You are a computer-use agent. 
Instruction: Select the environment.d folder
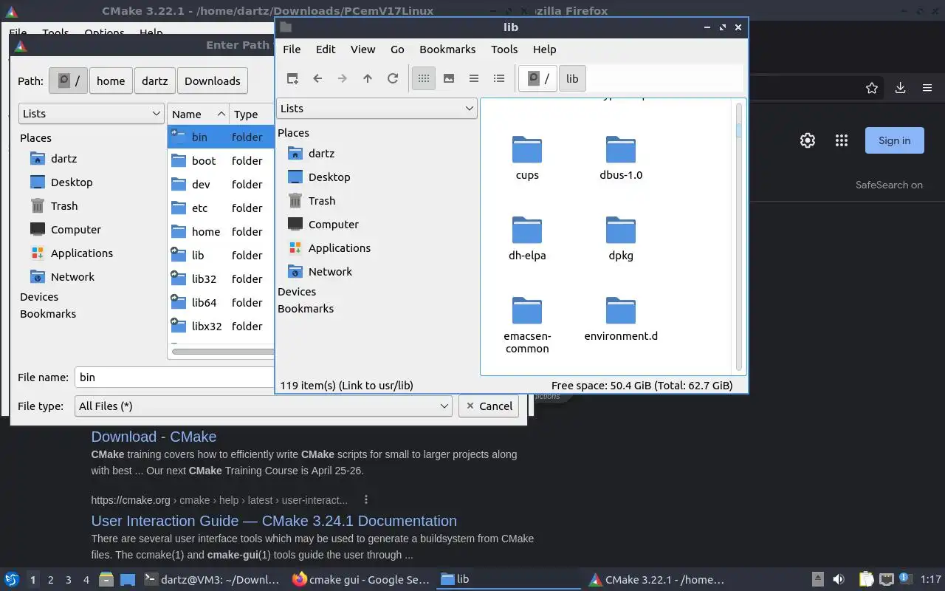[621, 319]
